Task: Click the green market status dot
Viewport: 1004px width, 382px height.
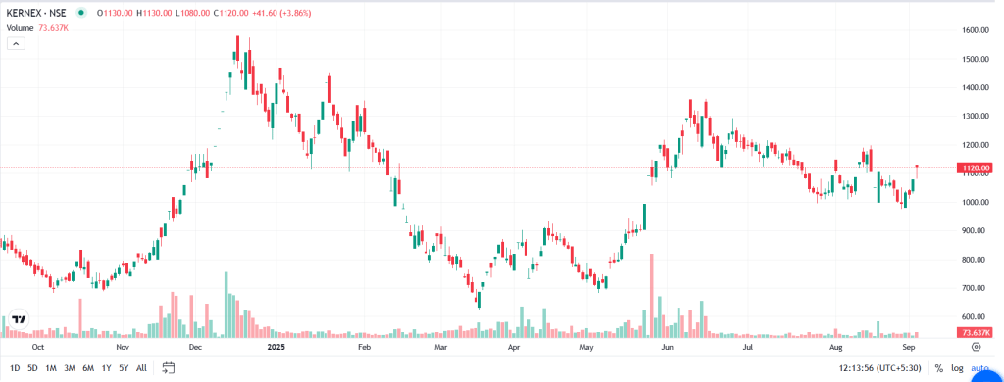Action: point(81,13)
